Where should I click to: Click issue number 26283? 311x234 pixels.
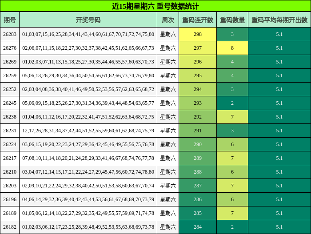click(x=10, y=34)
